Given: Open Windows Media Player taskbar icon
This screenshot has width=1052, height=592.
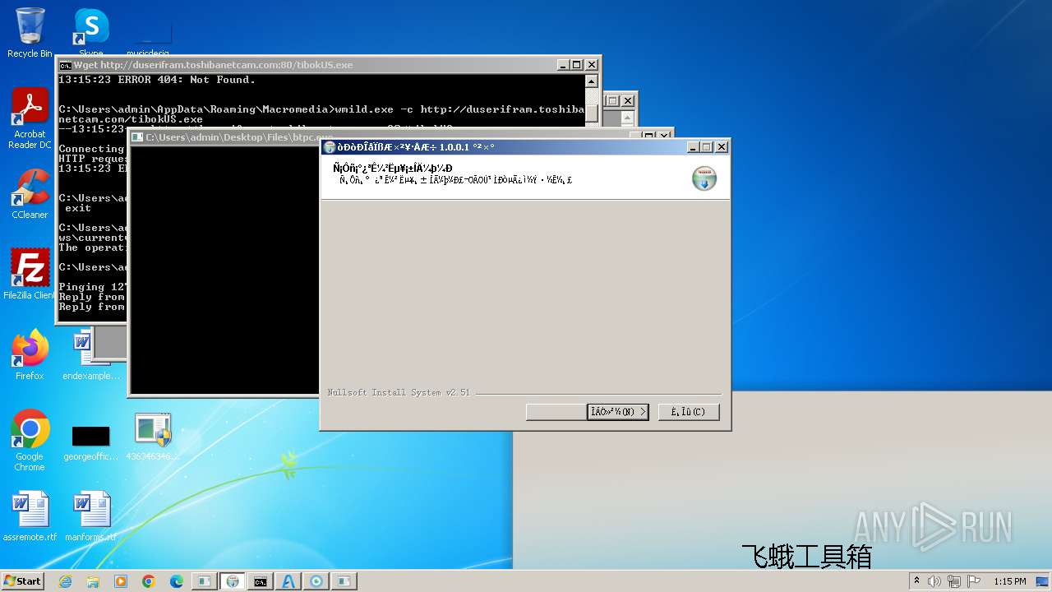Looking at the screenshot, I should click(121, 581).
